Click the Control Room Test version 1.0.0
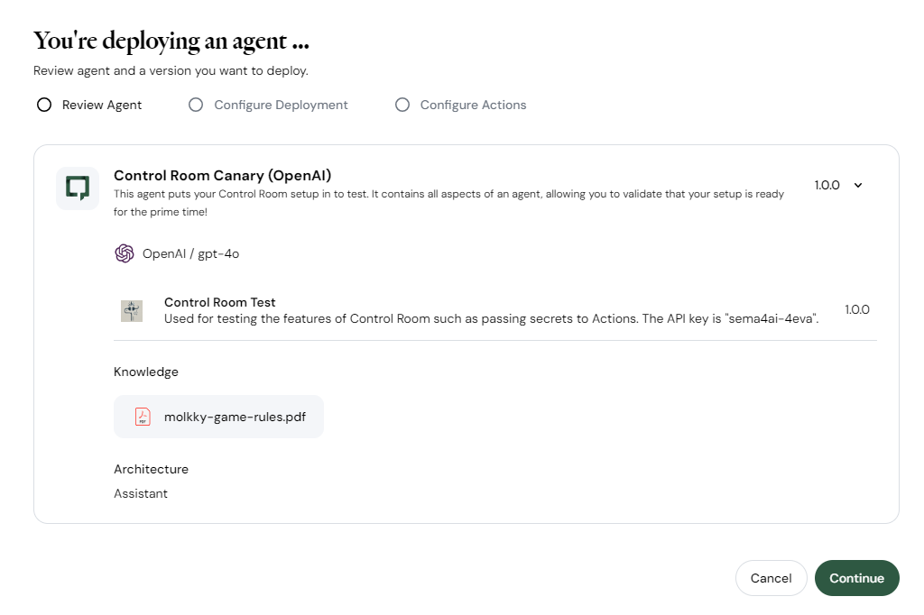Image resolution: width=924 pixels, height=615 pixels. point(857,309)
